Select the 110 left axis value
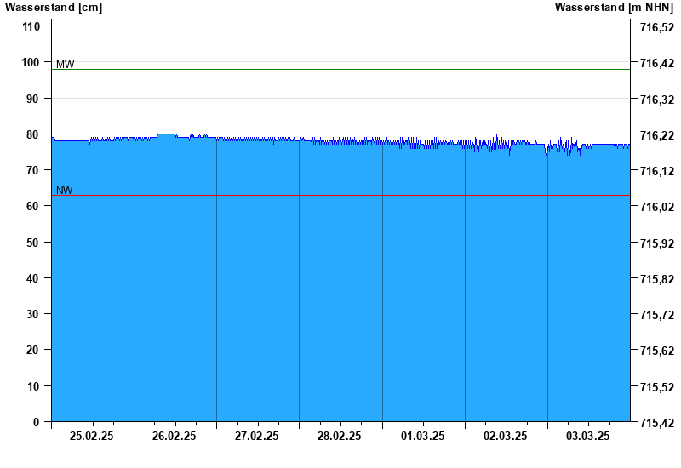Viewport: 681px width, 468px height. (31, 26)
